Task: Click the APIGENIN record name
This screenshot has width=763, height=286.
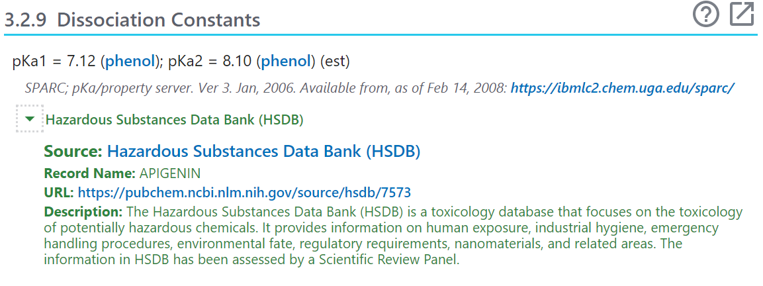Action: pyautogui.click(x=169, y=173)
